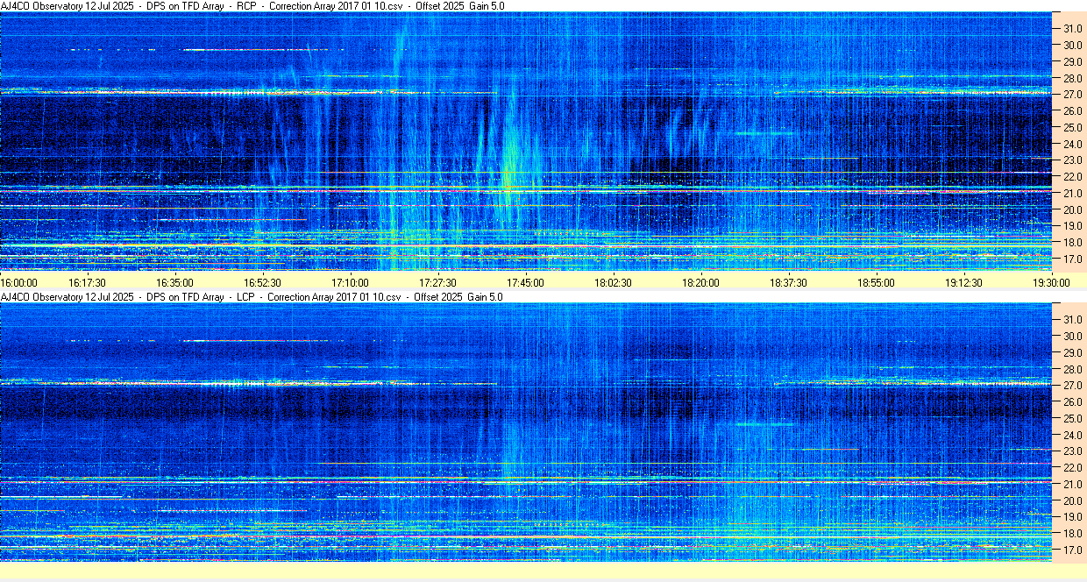The image size is (1087, 582).
Task: Pick 24.0 frequency label in RCP panel
Action: coord(1072,145)
